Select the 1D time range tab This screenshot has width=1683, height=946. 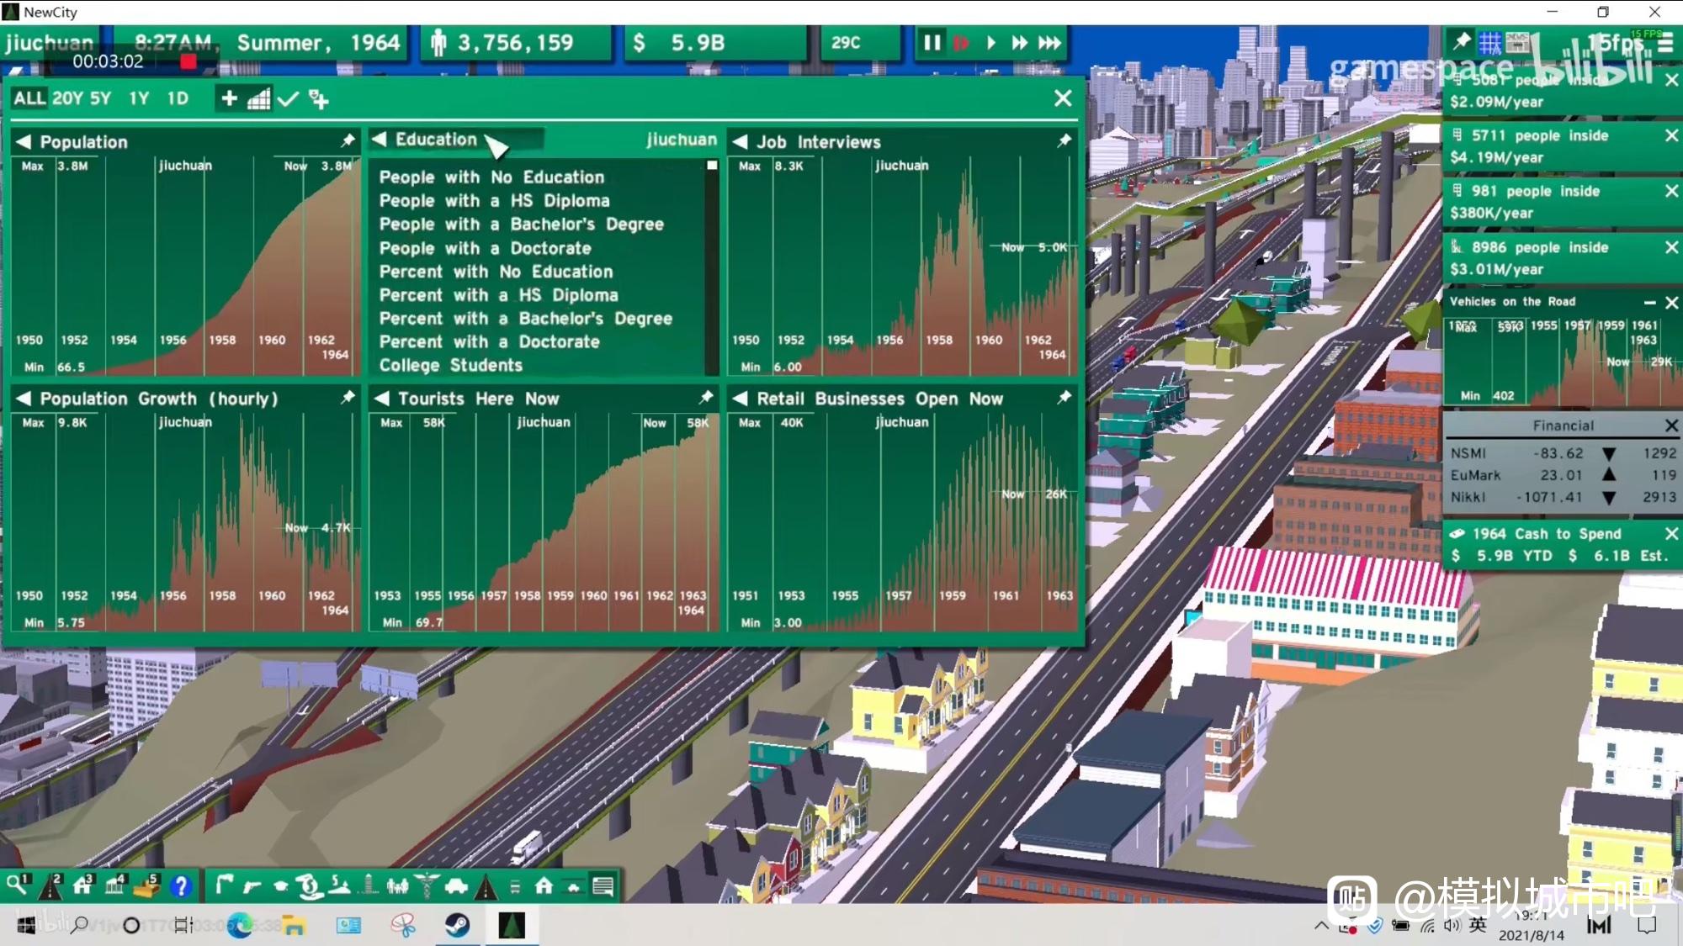178,98
